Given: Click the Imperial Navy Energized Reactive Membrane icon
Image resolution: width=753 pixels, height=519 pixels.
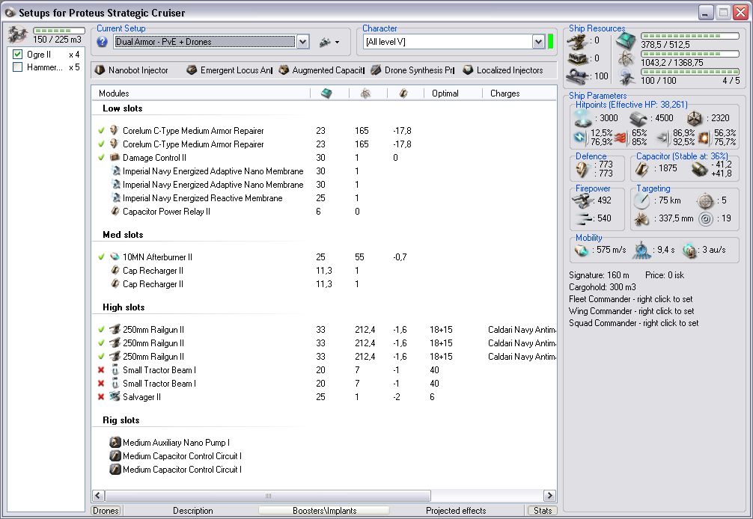Looking at the screenshot, I should (116, 197).
